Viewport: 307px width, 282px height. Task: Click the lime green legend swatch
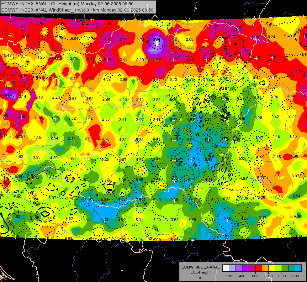click(278, 268)
